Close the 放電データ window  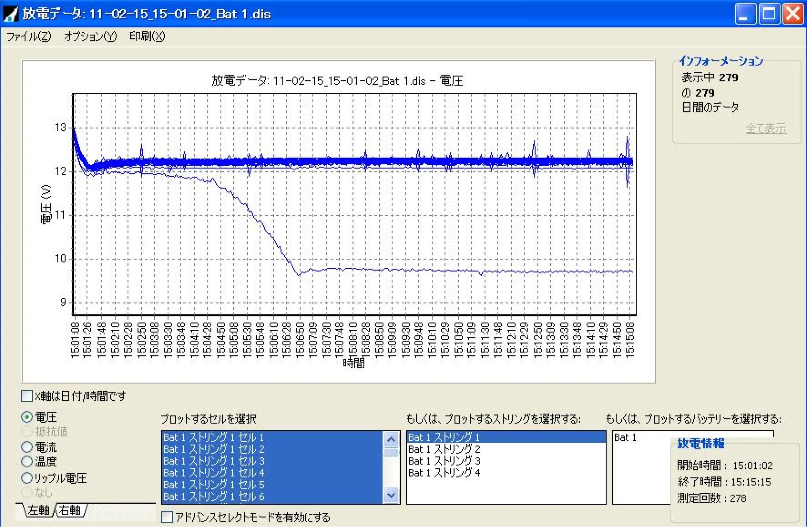pyautogui.click(x=793, y=14)
